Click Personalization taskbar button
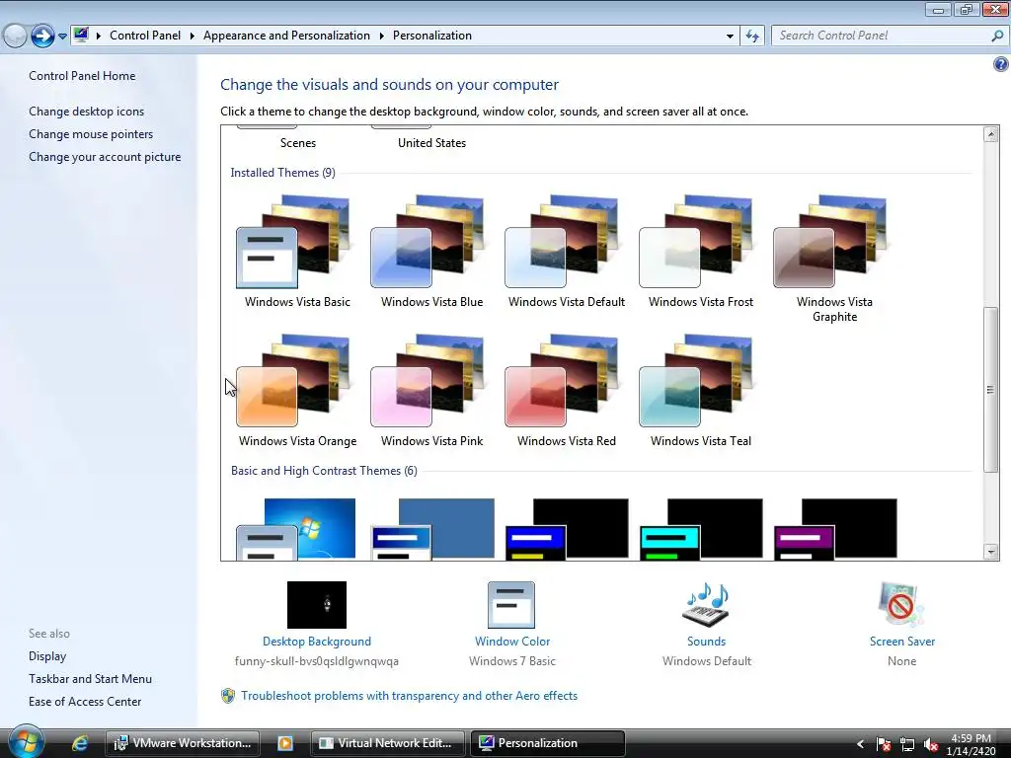1011x758 pixels. 547,743
